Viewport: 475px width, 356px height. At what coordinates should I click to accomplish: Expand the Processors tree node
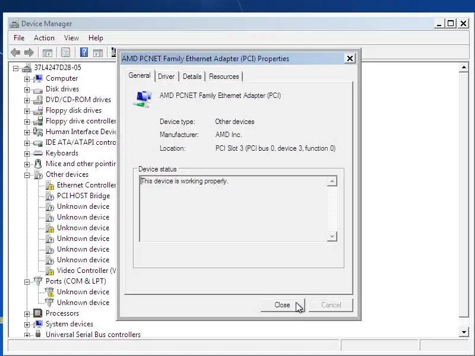pyautogui.click(x=27, y=314)
